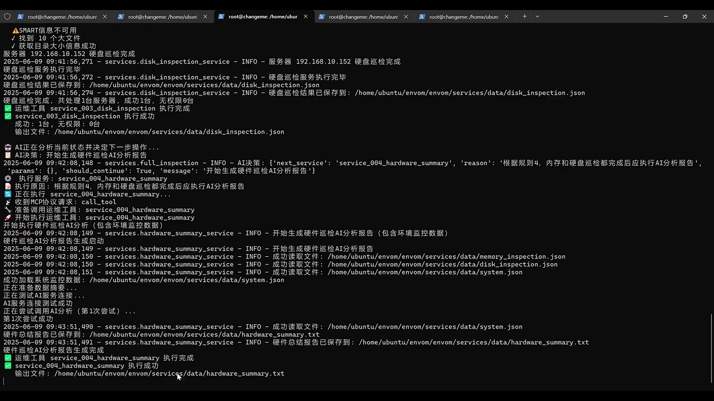
Task: Click the line '硬盘巡检完成, 共处理1台服务器'
Action: (x=99, y=101)
